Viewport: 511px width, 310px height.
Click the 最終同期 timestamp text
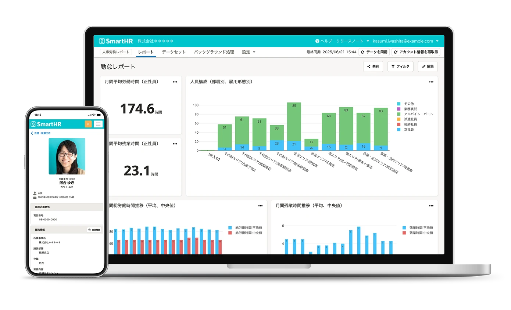(331, 52)
